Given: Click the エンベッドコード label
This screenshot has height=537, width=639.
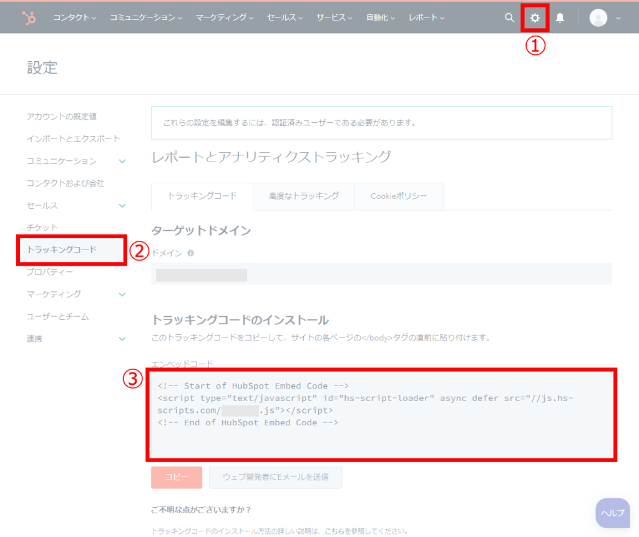Looking at the screenshot, I should [x=182, y=364].
